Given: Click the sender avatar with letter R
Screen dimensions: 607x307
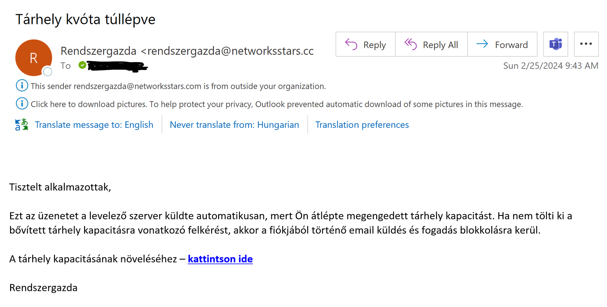Looking at the screenshot, I should [x=34, y=58].
